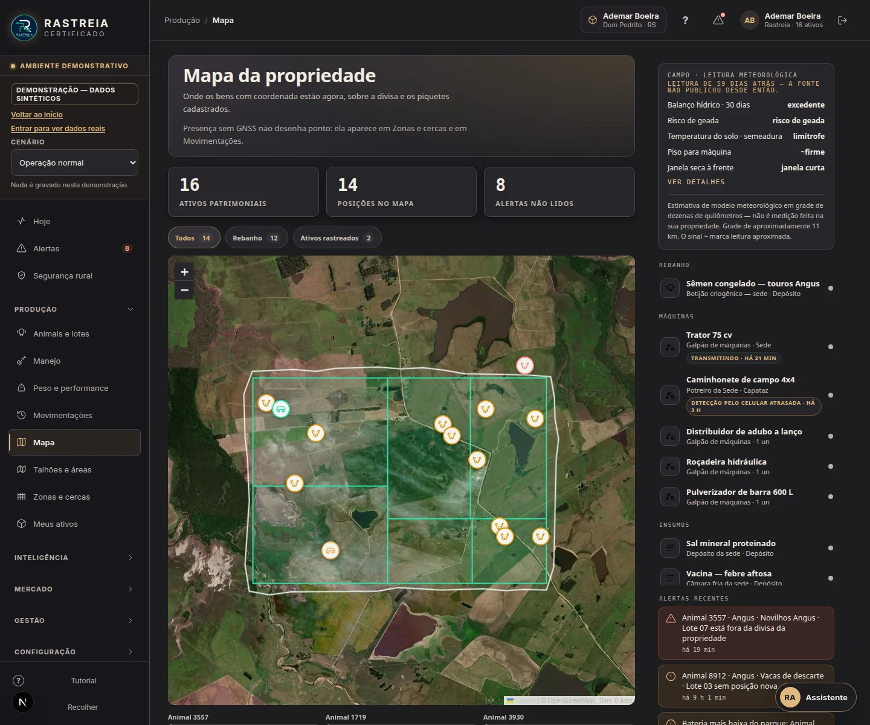Click the logout icon beside Ademar Boeira

(842, 20)
